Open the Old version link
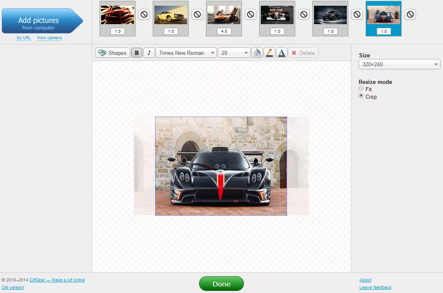This screenshot has width=443, height=293. 13,287
